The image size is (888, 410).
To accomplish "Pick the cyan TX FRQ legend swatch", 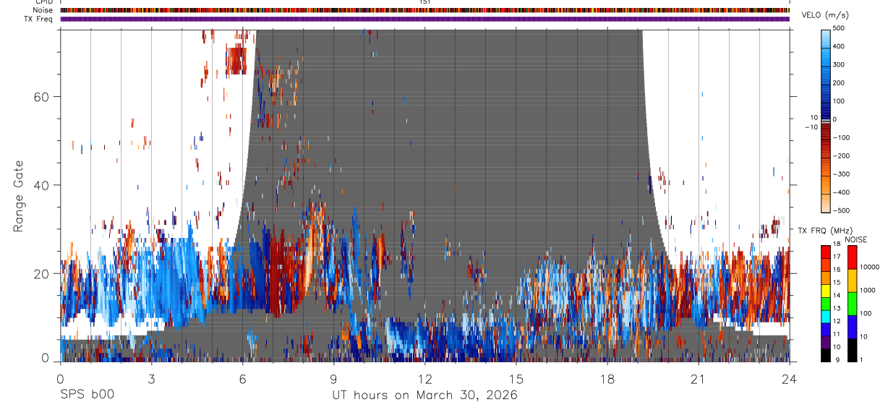I will (826, 315).
